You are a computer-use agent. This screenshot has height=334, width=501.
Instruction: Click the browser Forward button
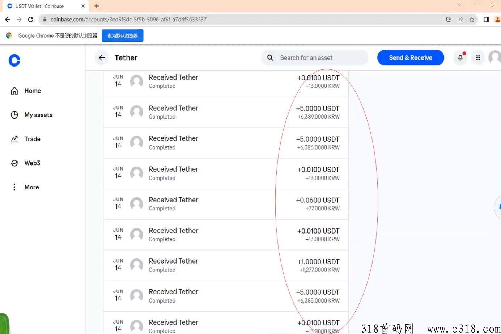[19, 20]
